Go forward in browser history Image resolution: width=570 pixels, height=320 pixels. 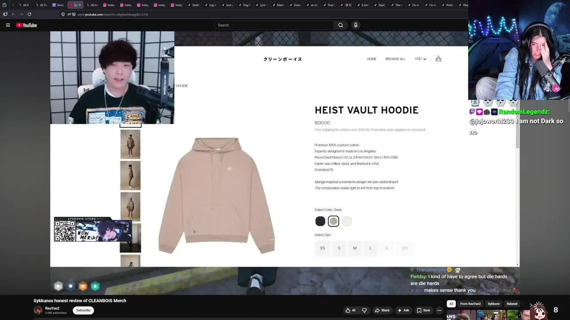21,14
